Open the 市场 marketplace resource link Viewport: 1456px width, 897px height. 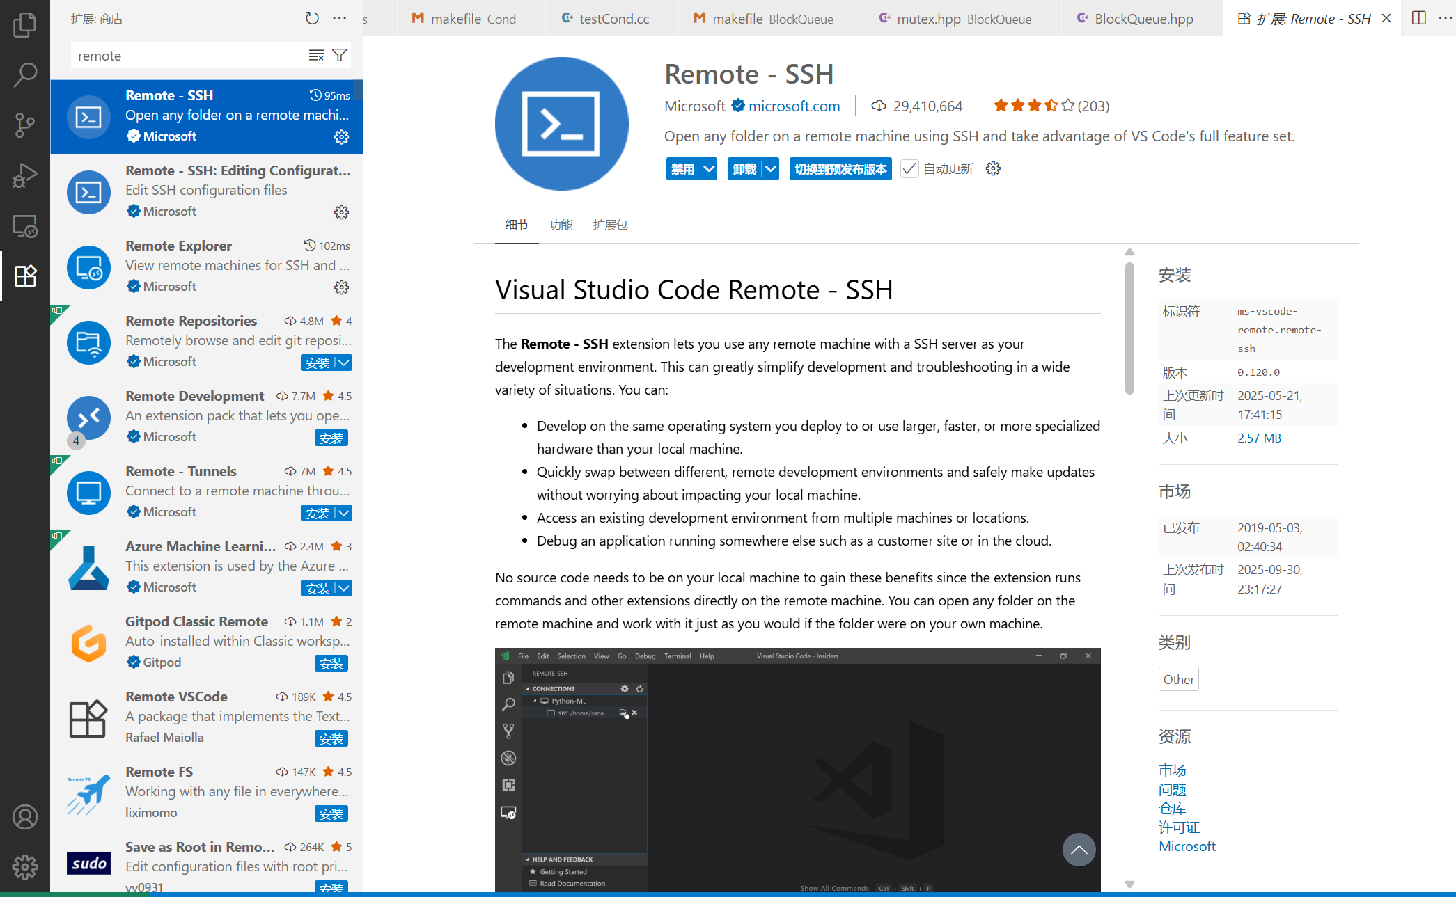tap(1173, 770)
